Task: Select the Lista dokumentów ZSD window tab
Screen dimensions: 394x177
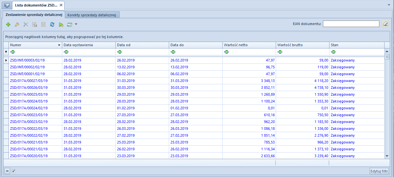Action: pyautogui.click(x=38, y=5)
